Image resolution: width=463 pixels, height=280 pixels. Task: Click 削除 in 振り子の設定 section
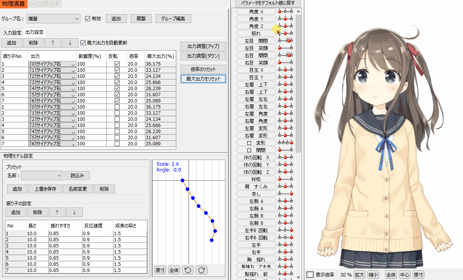38,212
